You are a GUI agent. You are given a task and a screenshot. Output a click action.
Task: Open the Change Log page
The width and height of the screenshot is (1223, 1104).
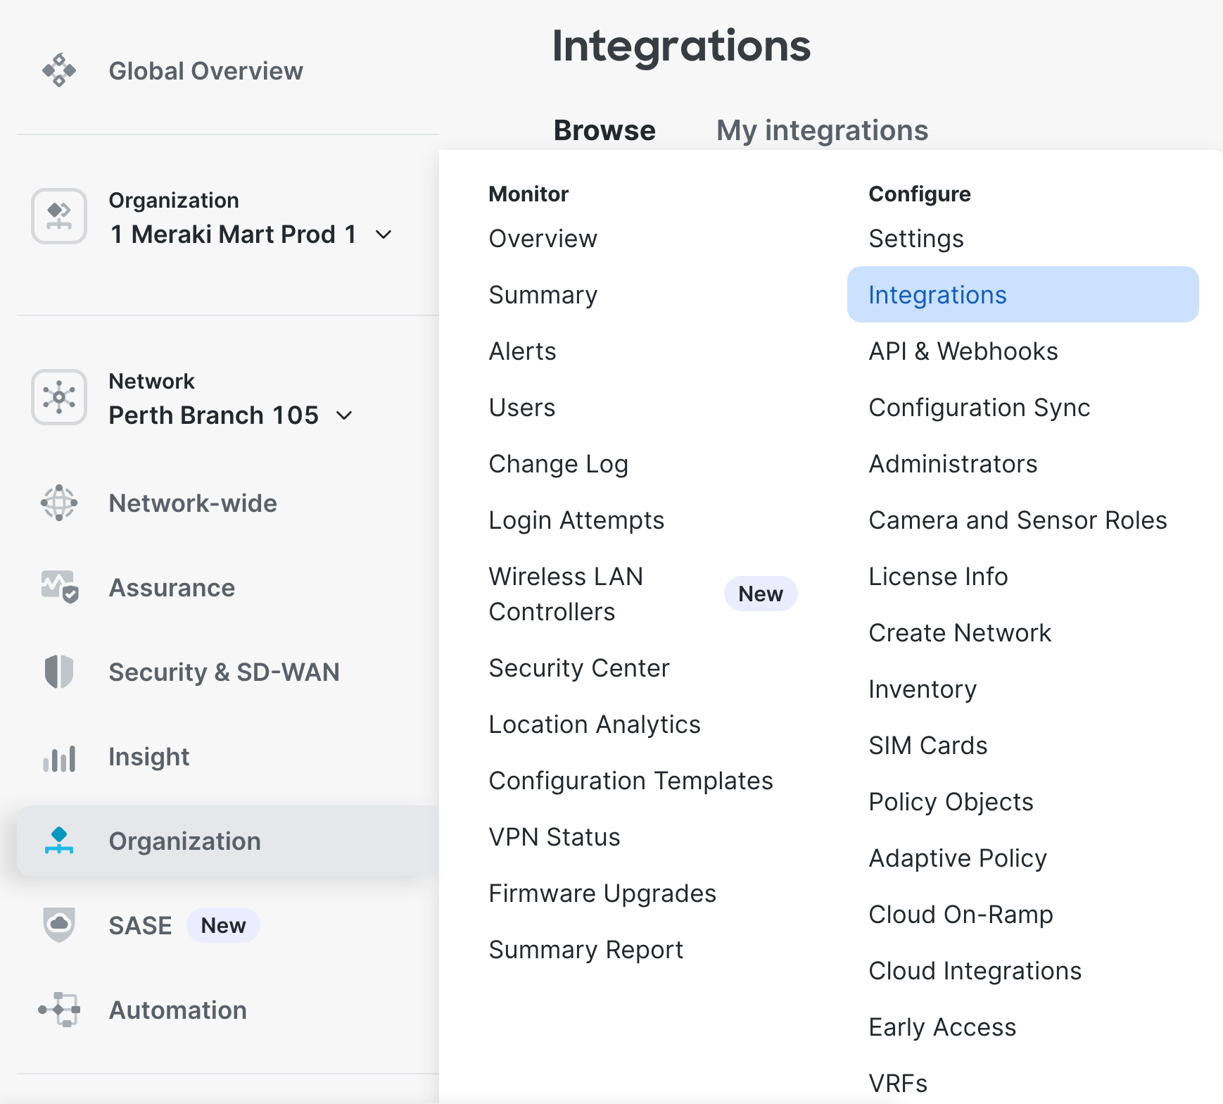pos(558,464)
